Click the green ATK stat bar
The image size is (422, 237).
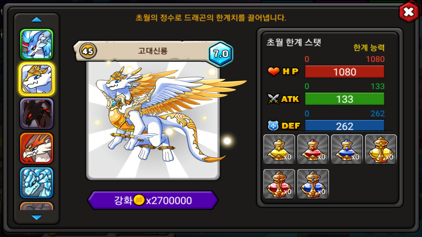coord(345,99)
